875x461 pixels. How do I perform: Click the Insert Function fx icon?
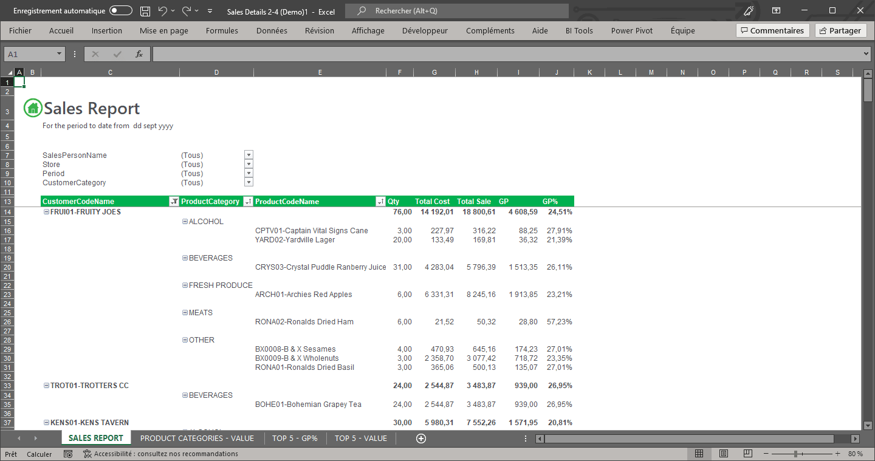pyautogui.click(x=139, y=54)
